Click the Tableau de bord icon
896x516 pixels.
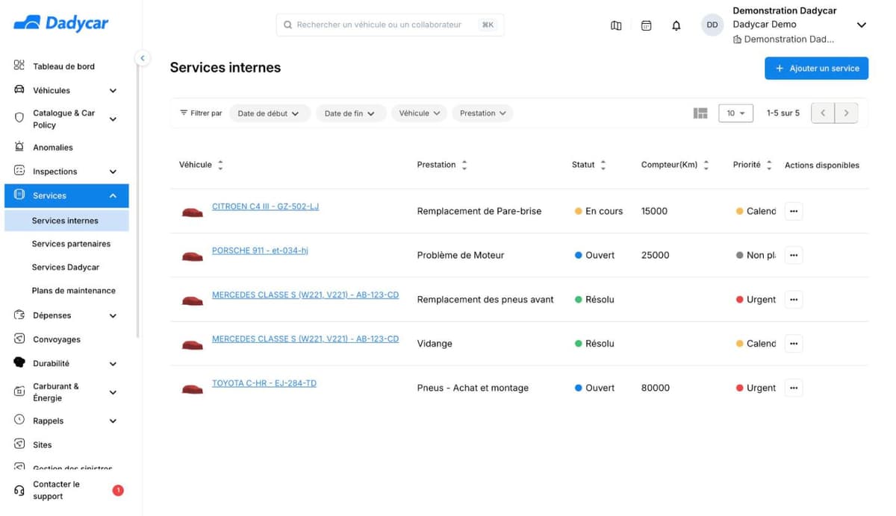(x=19, y=66)
